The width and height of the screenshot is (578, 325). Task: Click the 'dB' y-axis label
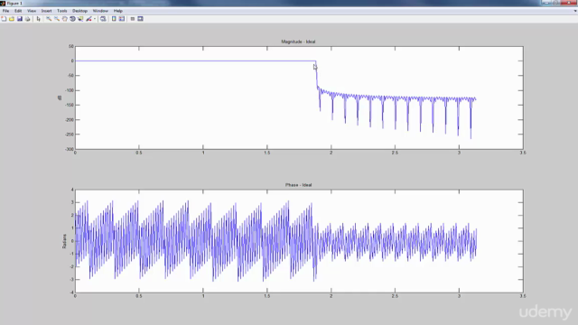tap(60, 97)
